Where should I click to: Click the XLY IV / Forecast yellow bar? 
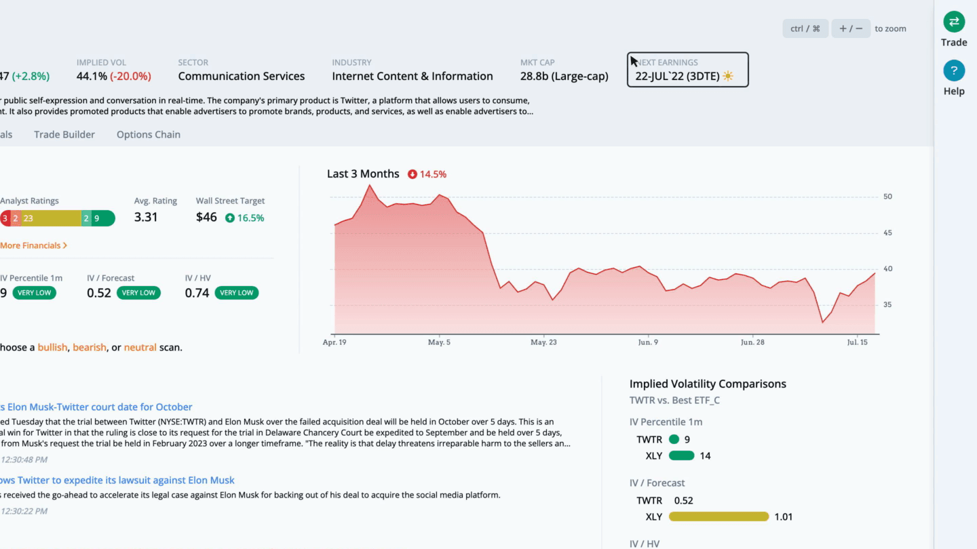pyautogui.click(x=719, y=516)
